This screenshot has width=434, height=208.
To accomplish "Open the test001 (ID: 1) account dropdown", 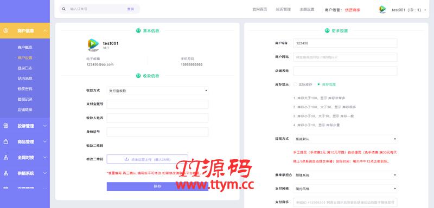I will (x=409, y=10).
